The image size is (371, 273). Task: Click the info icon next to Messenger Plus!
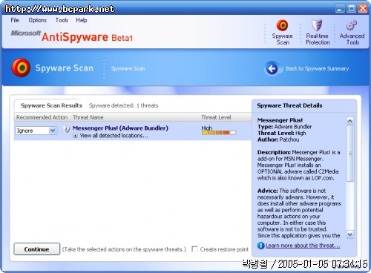(x=66, y=129)
